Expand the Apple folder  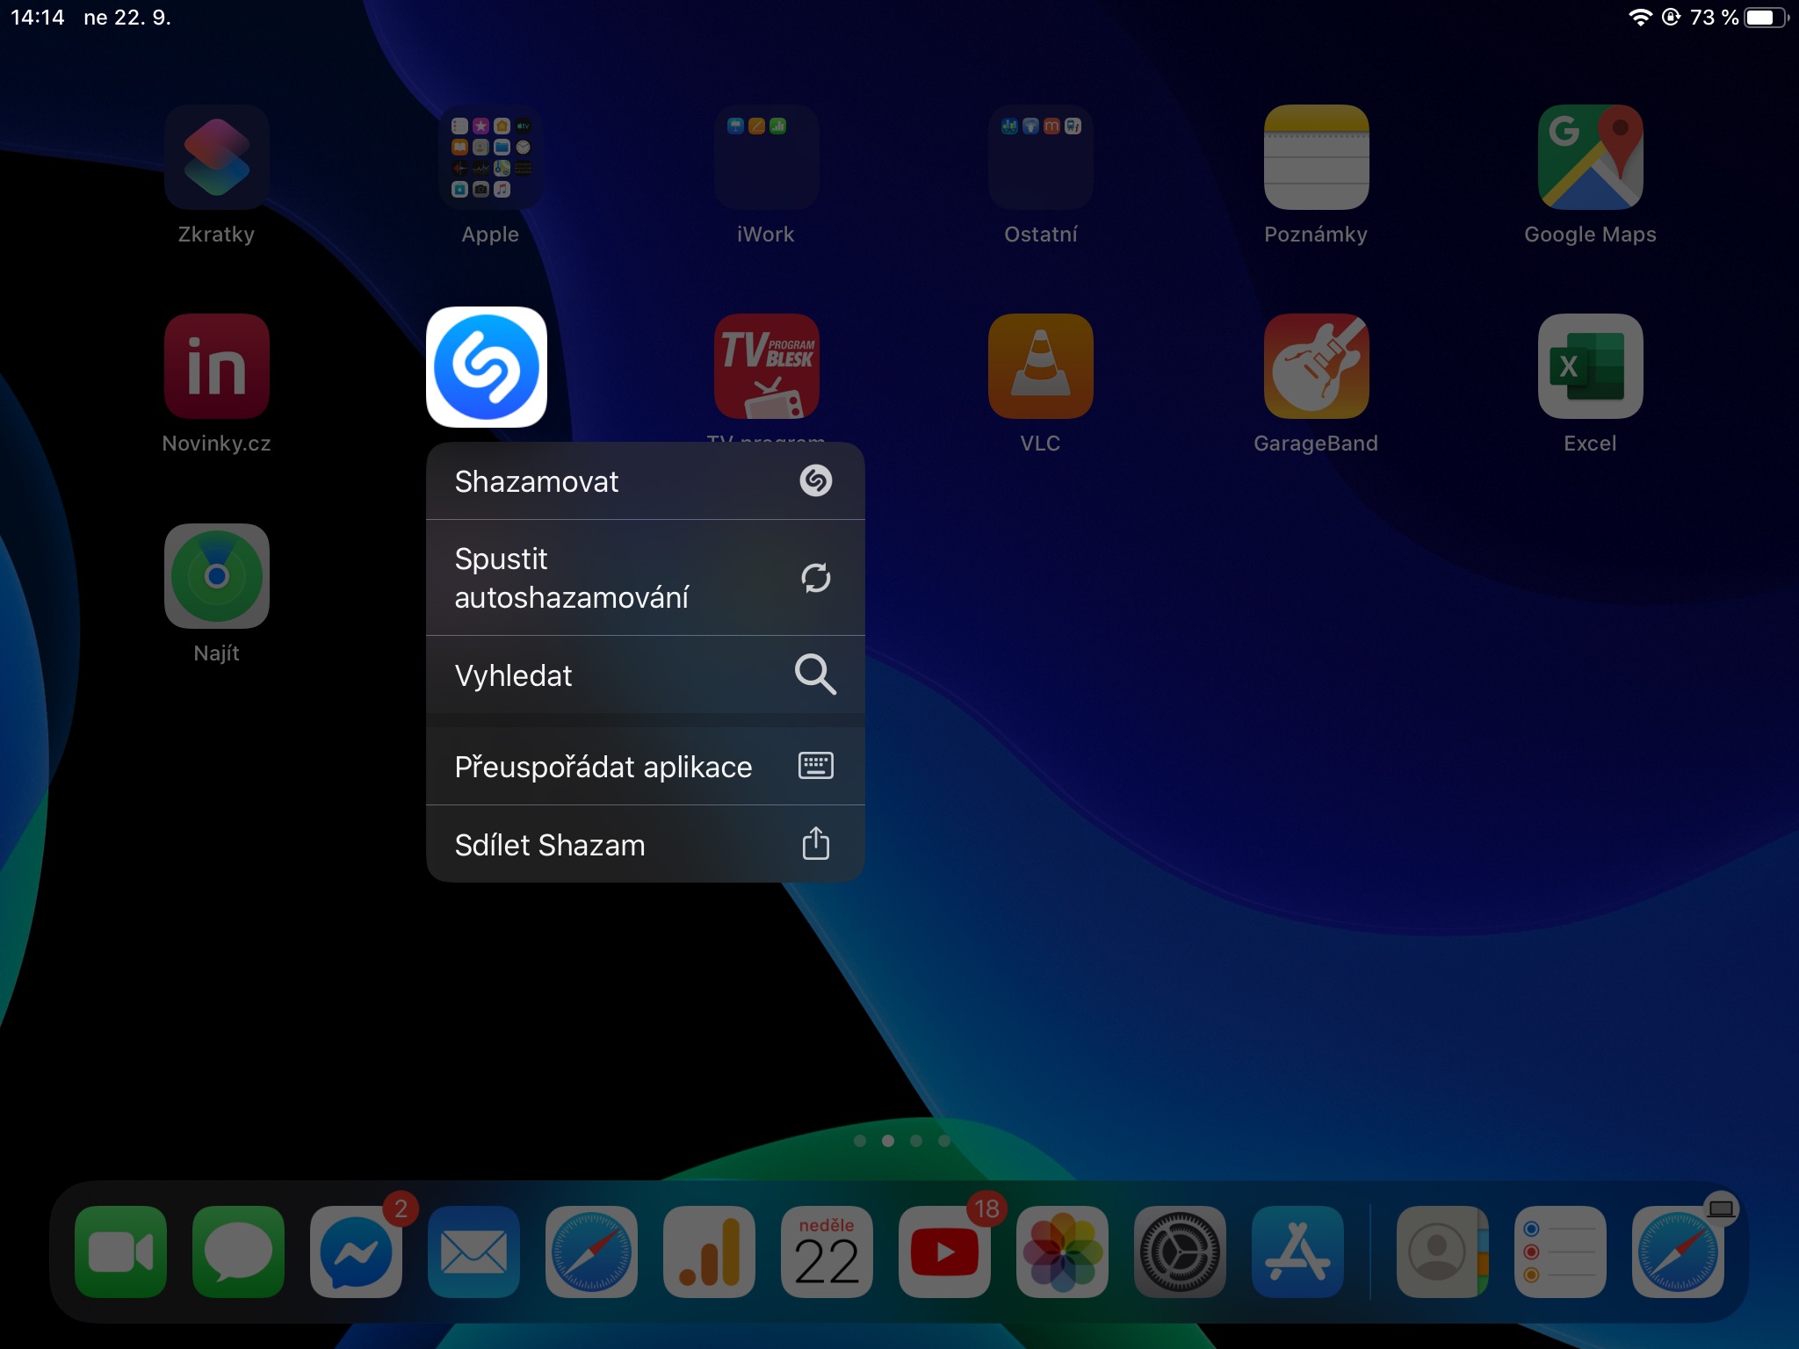click(490, 157)
